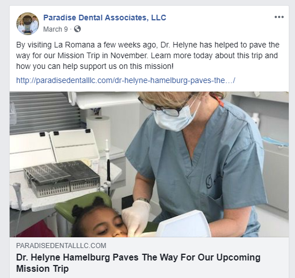Click the globe public audience icon
Viewport: 295px width, 278px height.
click(x=77, y=29)
